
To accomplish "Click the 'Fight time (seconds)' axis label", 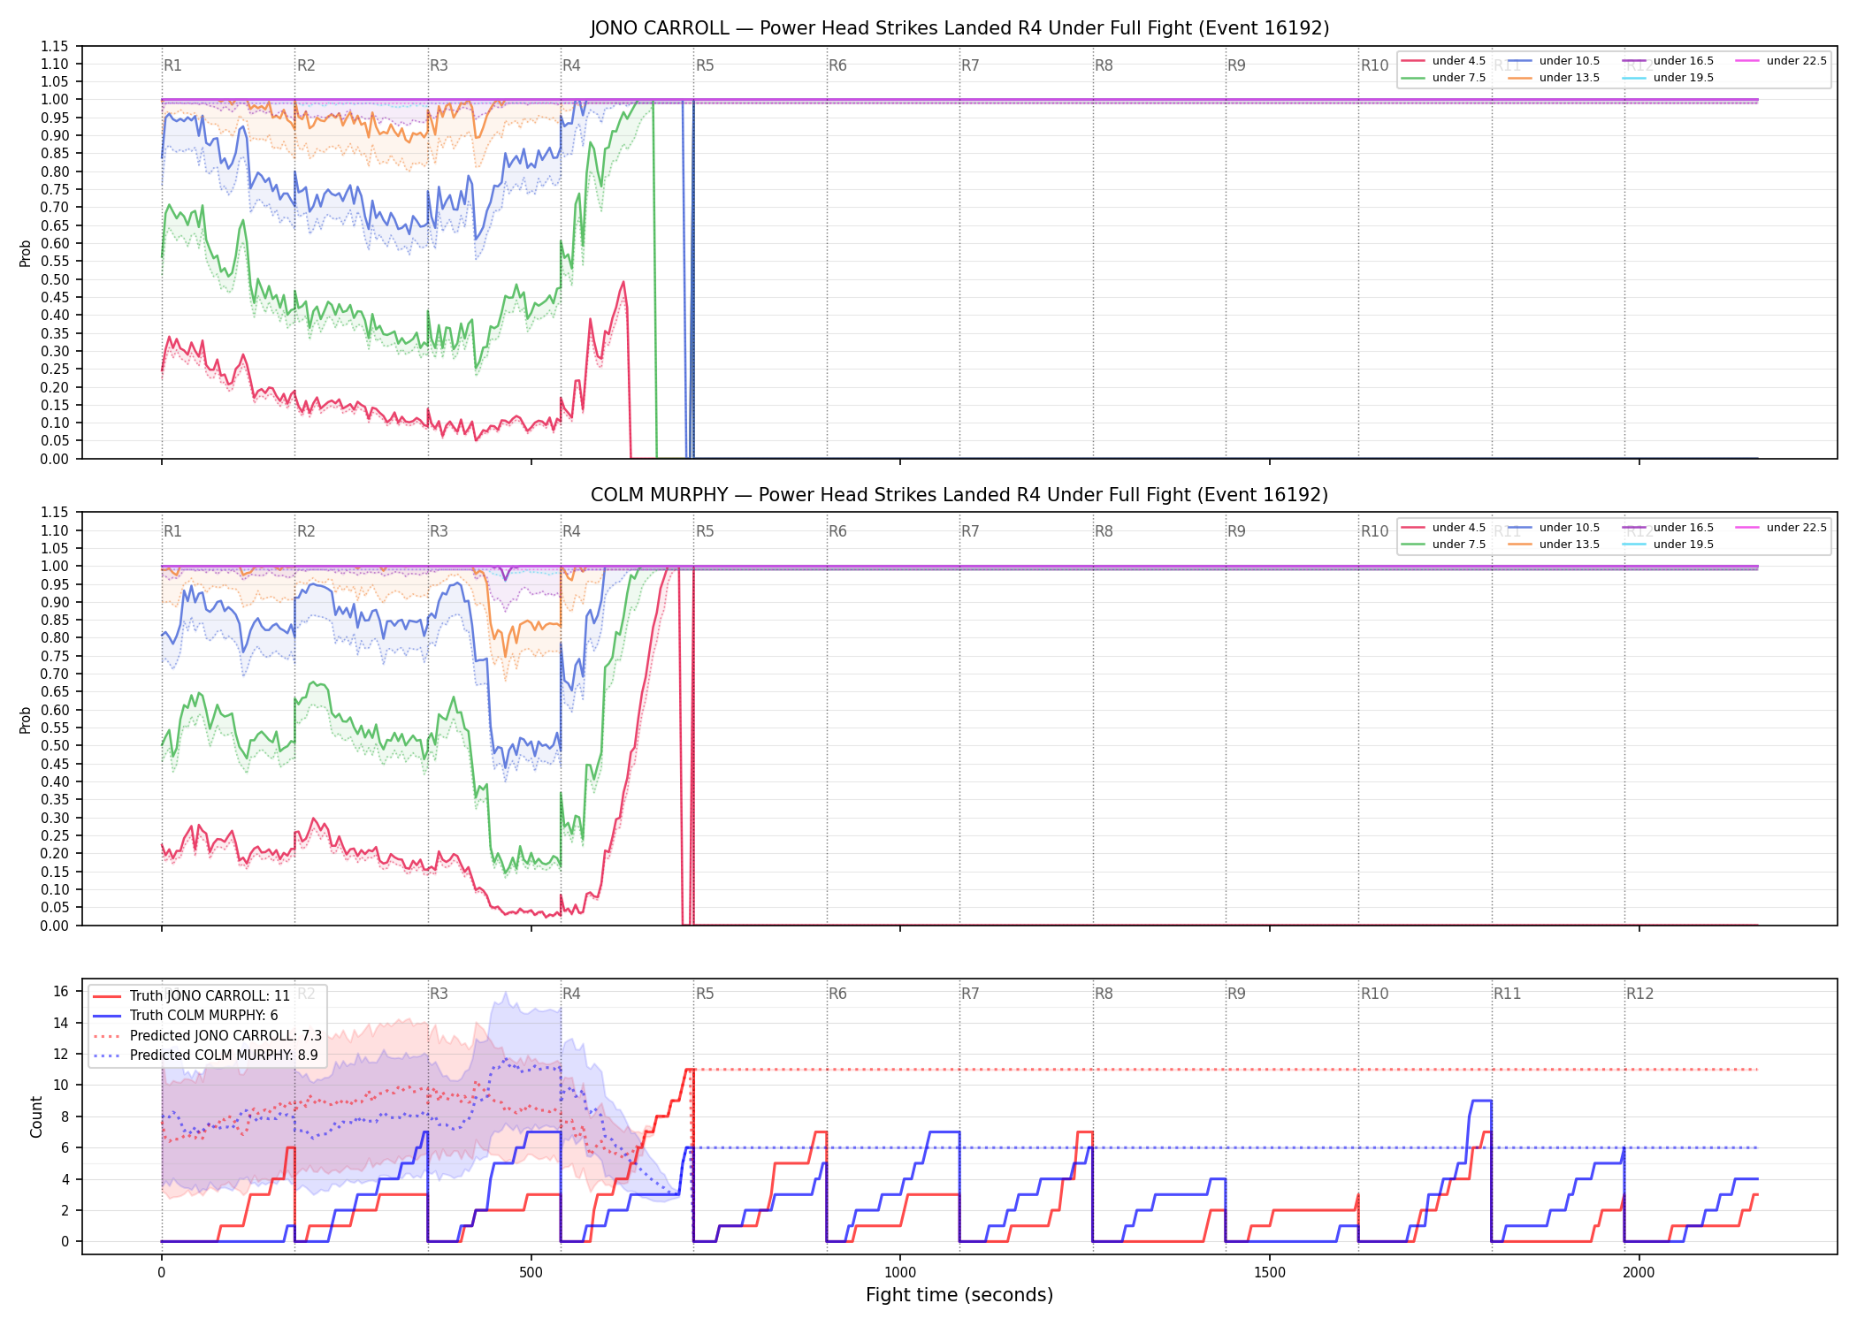I will tap(959, 1295).
